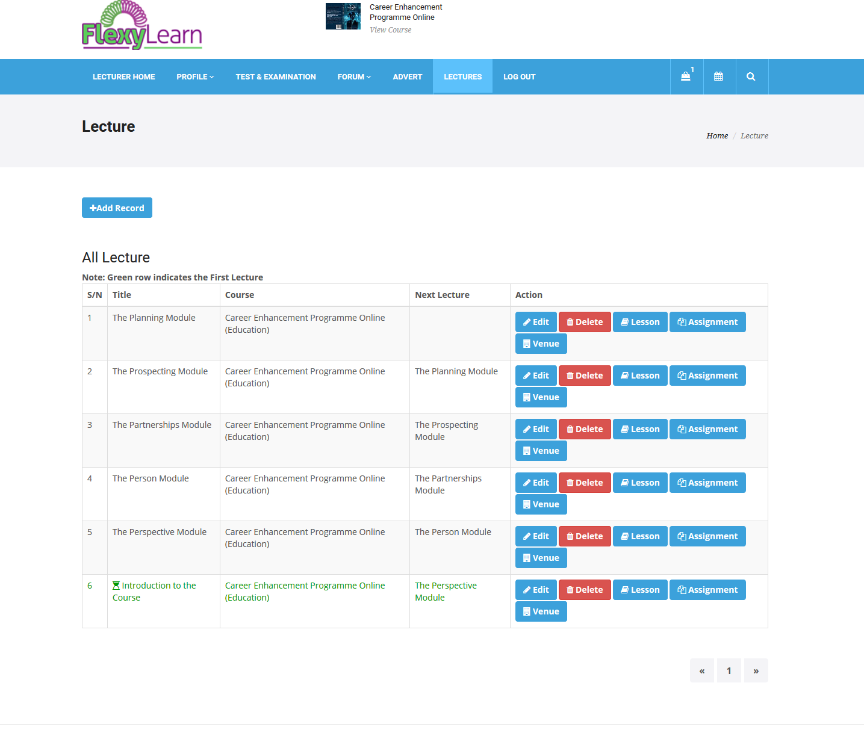Image resolution: width=864 pixels, height=730 pixels.
Task: Click the course thumbnail image
Action: coord(343,16)
